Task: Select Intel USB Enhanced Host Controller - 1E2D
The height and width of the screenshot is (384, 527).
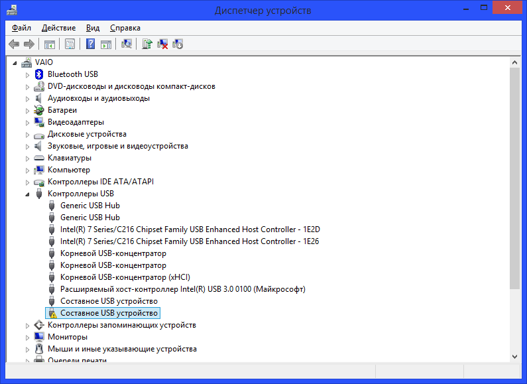Action: pyautogui.click(x=190, y=229)
